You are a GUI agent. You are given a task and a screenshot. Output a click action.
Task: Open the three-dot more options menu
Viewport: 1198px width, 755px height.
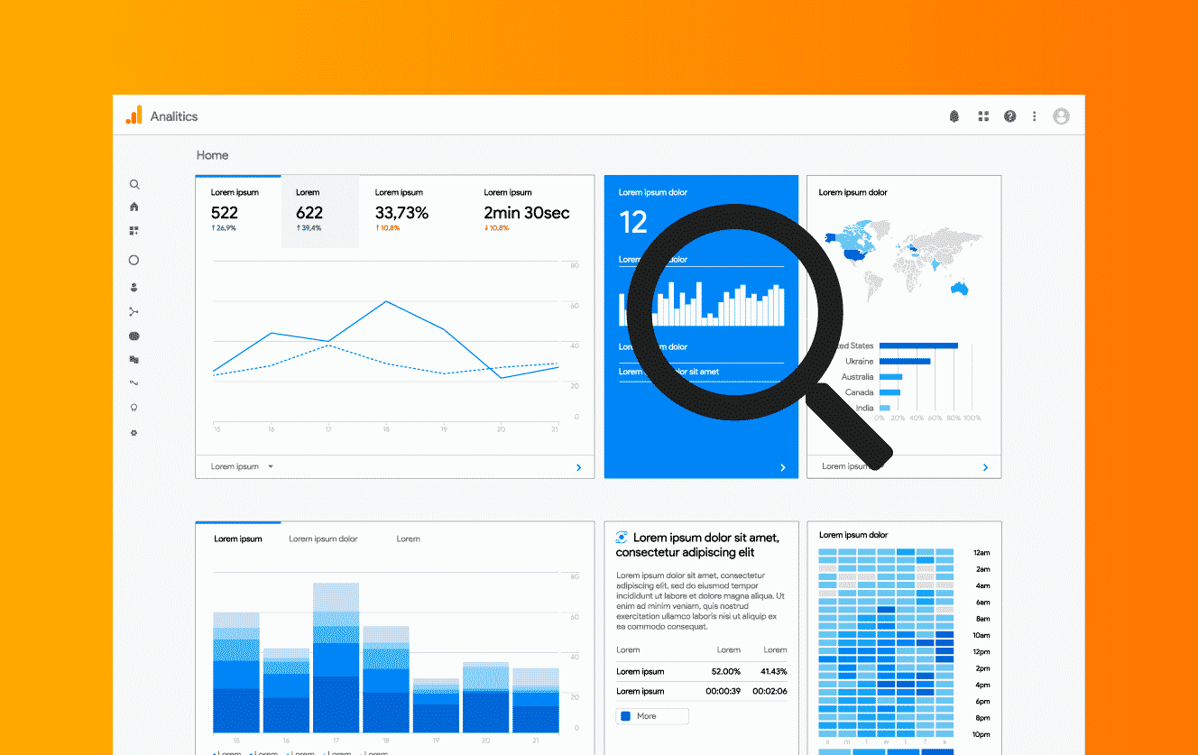[x=1035, y=116]
